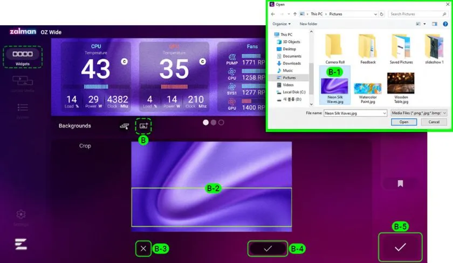Switch to the third page indicator dot

point(221,123)
